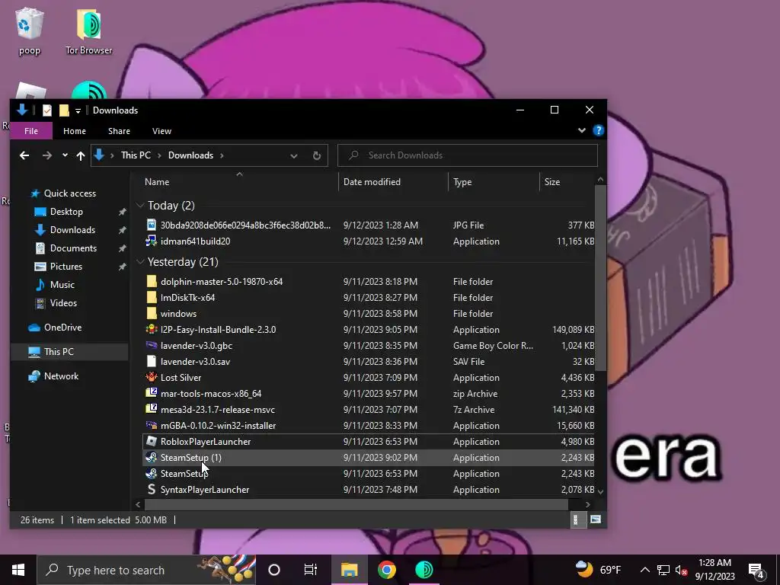Open Google Chrome from the taskbar
This screenshot has height=585, width=780.
point(386,570)
